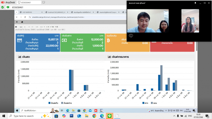Open Photoshop from the local taskbar
212x119 pixels.
pos(72,116)
